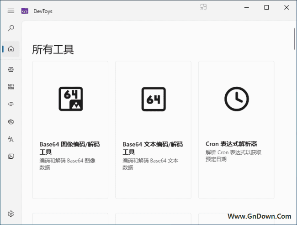Open the hamburger navigation menu

pyautogui.click(x=11, y=11)
